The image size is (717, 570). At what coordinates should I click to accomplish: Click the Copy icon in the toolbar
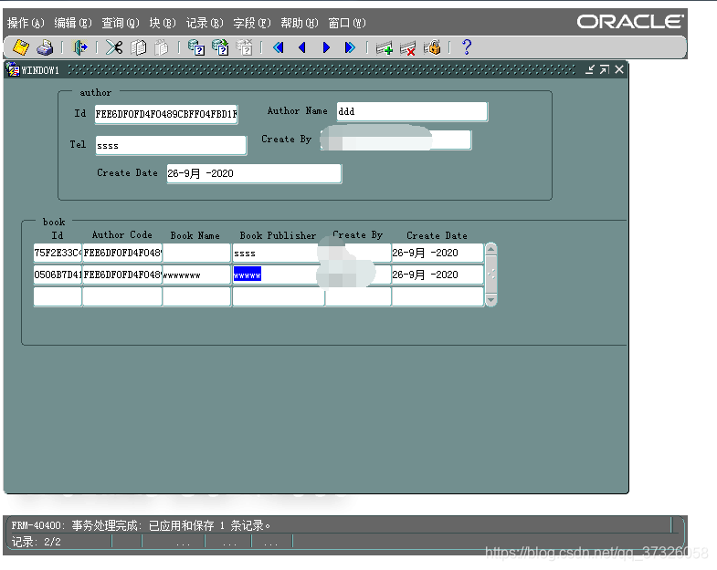(x=138, y=47)
